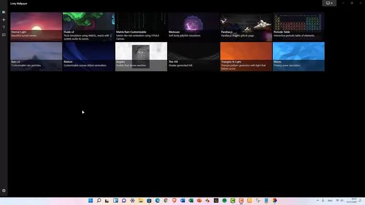Open Task View on taskbar
Image resolution: width=365 pixels, height=205 pixels.
[x=107, y=200]
